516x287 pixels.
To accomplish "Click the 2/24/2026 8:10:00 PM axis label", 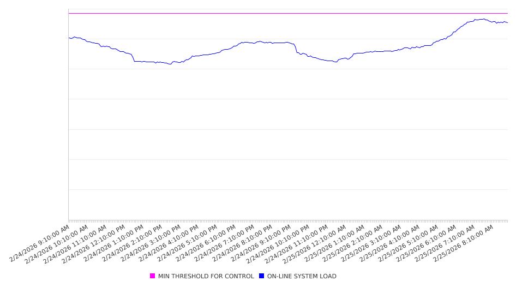I will (243, 243).
